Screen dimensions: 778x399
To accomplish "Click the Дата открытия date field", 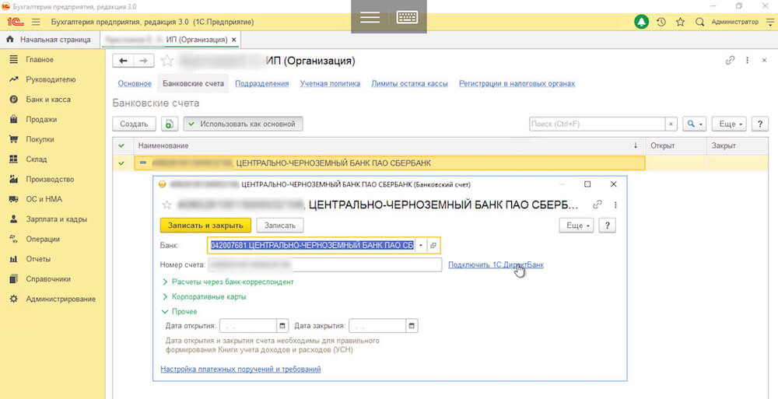I will click(247, 326).
